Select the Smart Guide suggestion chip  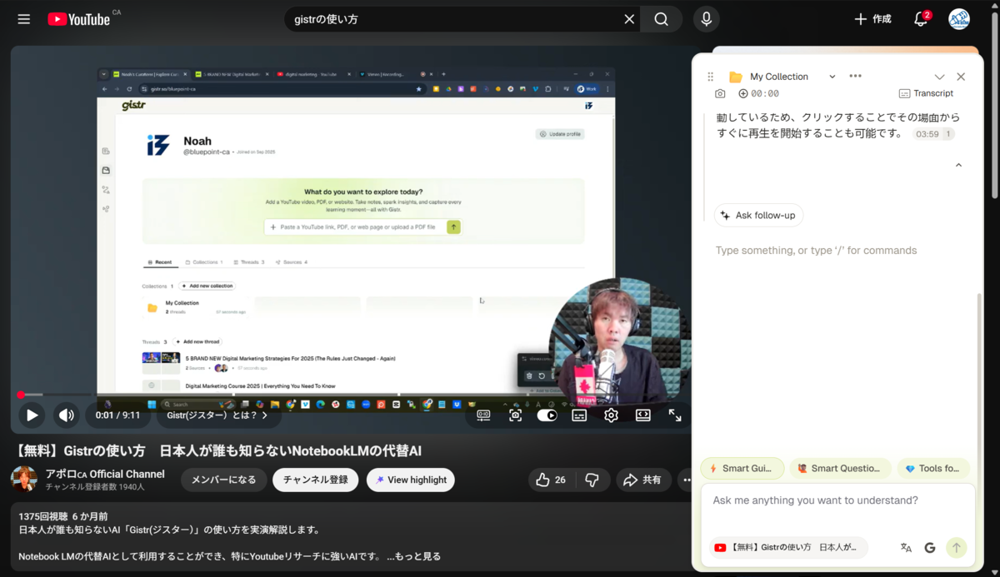[x=742, y=468]
